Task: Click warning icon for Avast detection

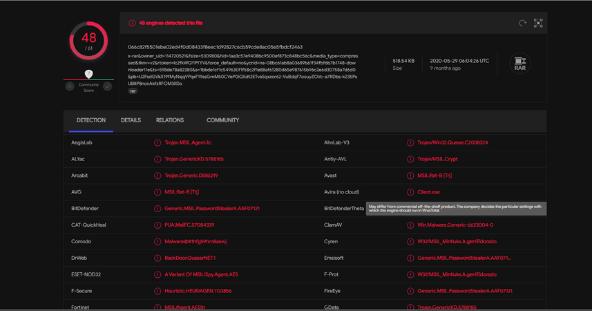Action: pos(410,176)
